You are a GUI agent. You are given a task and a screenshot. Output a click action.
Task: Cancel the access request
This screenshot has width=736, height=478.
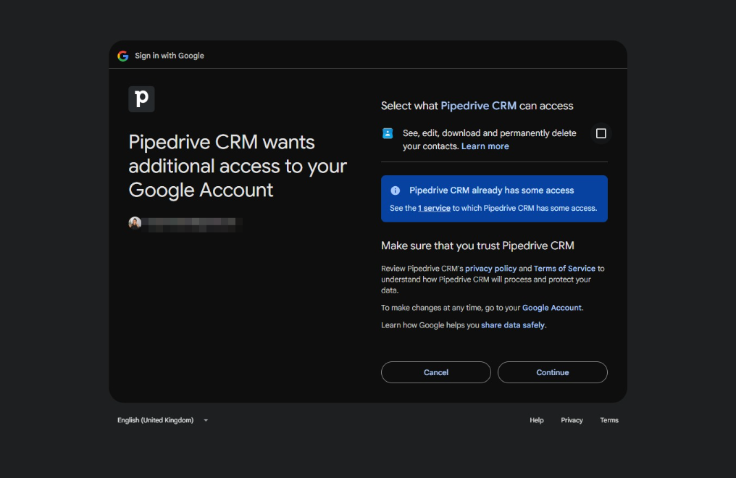(436, 372)
